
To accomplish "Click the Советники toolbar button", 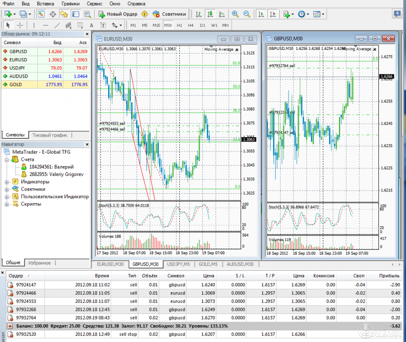I will pos(169,14).
